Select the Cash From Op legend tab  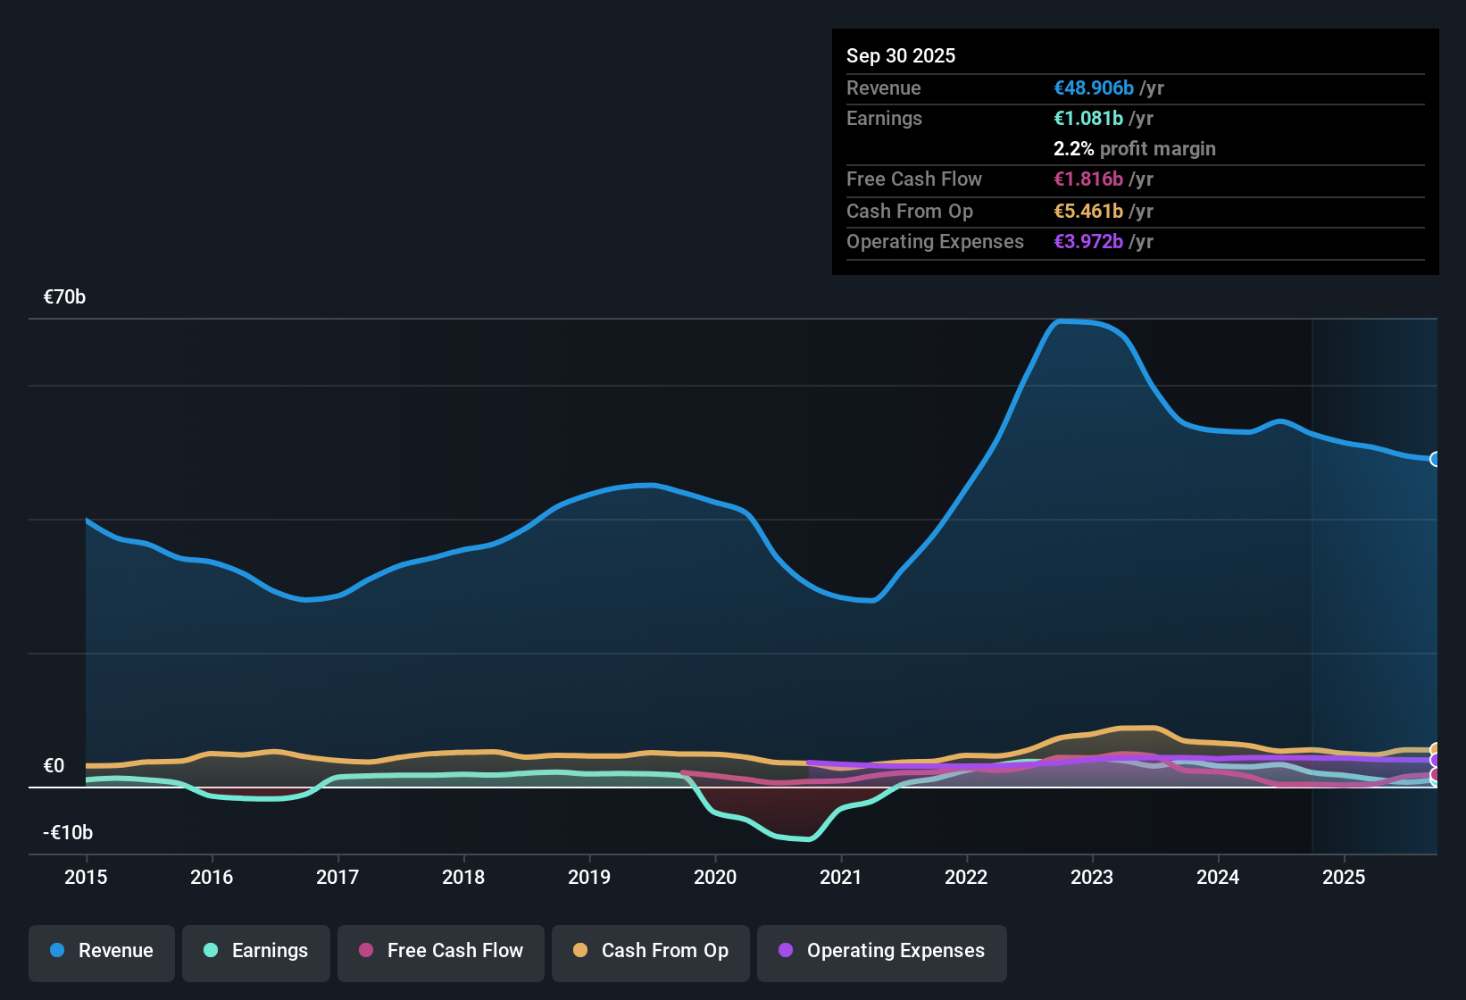pyautogui.click(x=650, y=951)
